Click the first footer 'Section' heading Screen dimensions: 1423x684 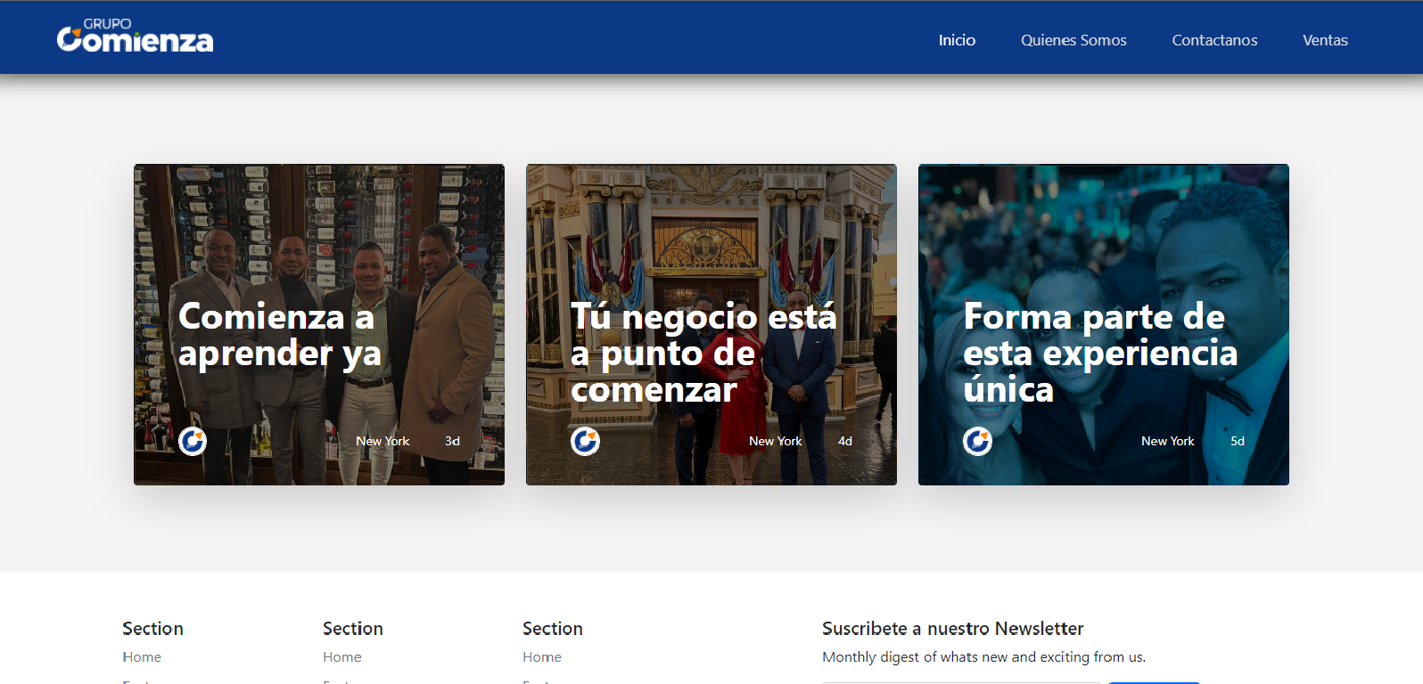pos(152,629)
